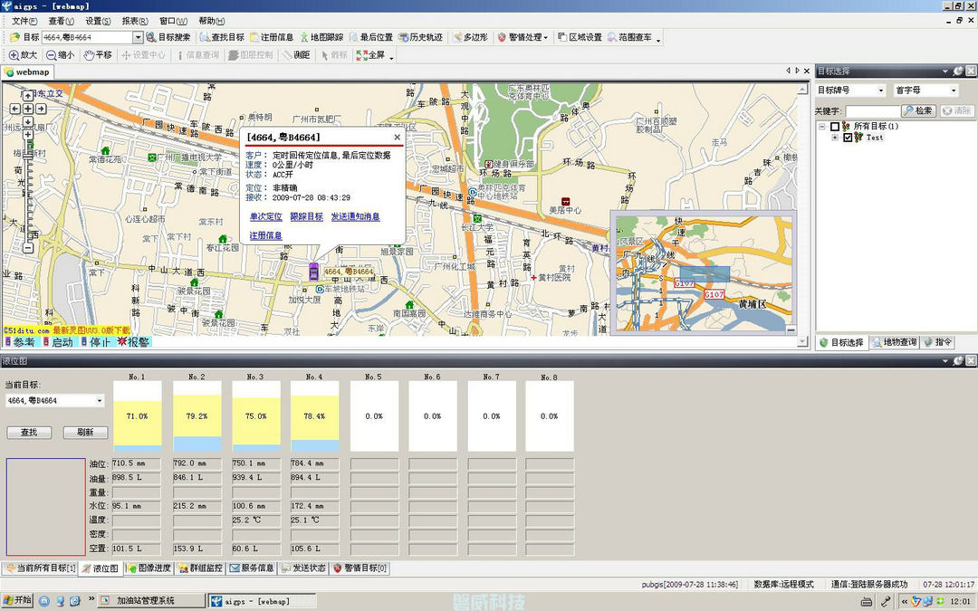This screenshot has height=611, width=978.
Task: Click the 开始 Start button
Action: pyautogui.click(x=17, y=600)
